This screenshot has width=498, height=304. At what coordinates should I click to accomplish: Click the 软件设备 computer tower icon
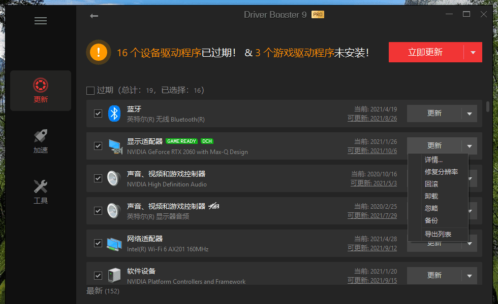(x=114, y=275)
